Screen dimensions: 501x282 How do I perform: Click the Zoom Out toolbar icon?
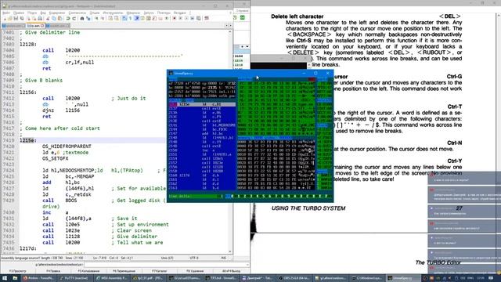[x=103, y=18]
